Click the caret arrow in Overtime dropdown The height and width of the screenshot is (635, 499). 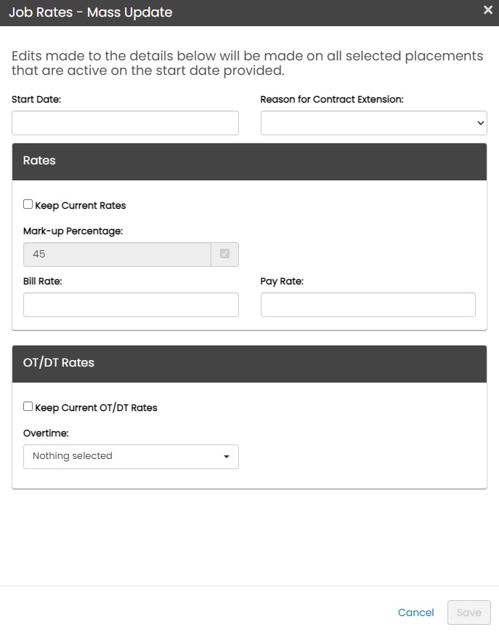[x=227, y=457]
